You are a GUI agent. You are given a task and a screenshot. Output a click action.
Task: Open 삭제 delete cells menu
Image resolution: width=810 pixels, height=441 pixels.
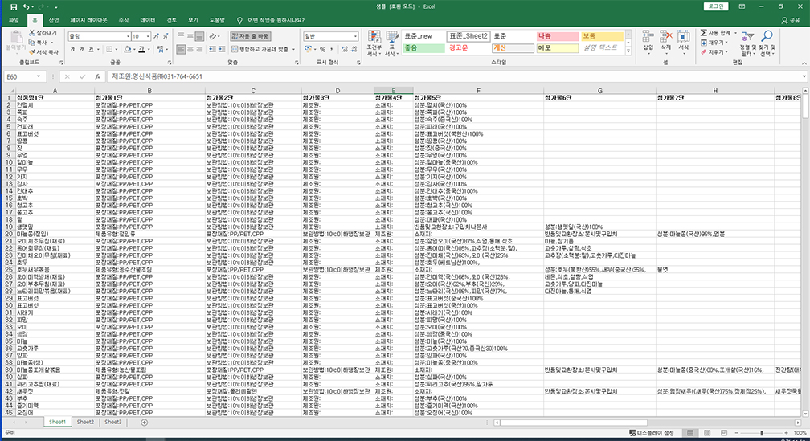[x=666, y=41]
